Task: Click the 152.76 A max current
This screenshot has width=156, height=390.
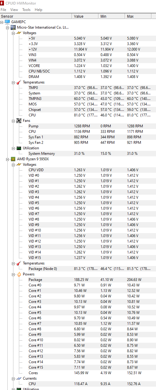Action: click(x=133, y=384)
